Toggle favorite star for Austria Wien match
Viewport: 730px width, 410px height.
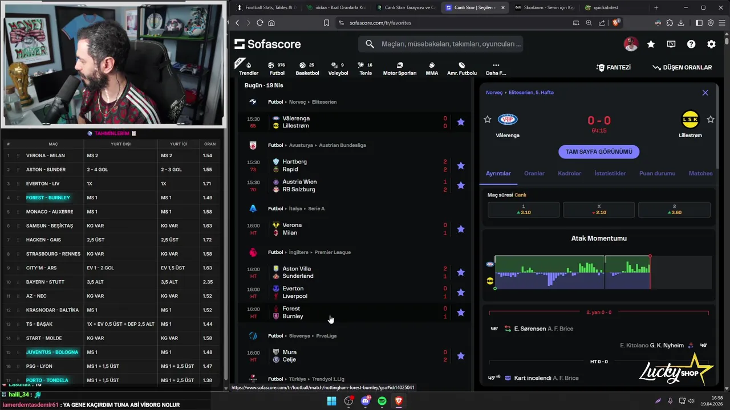(x=461, y=185)
